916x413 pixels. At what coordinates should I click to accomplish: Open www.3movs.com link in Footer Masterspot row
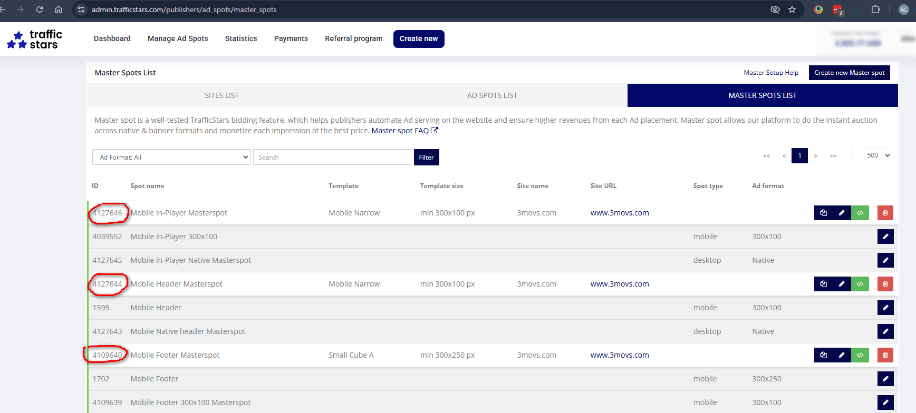(620, 355)
